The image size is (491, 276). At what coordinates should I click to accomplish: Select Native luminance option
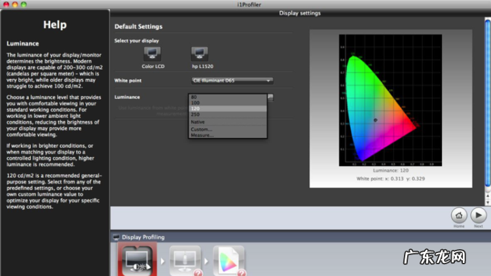[x=198, y=122]
